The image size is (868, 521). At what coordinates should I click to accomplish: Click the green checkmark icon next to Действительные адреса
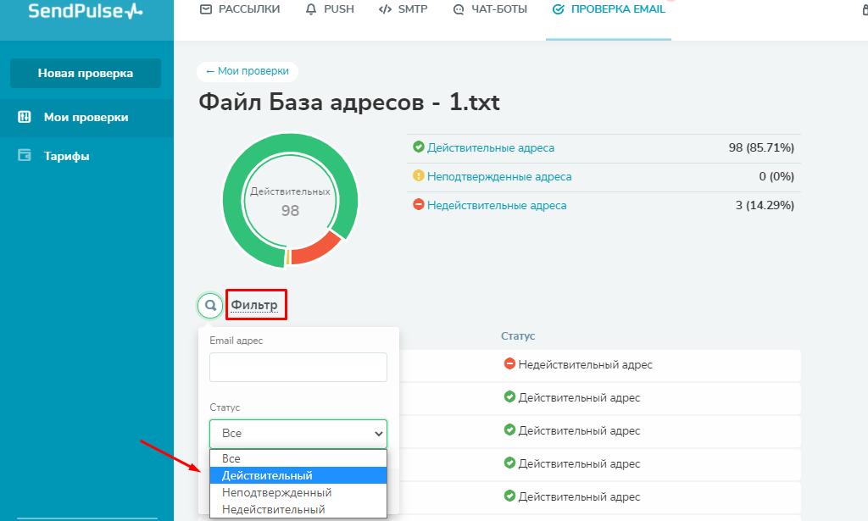pyautogui.click(x=418, y=147)
